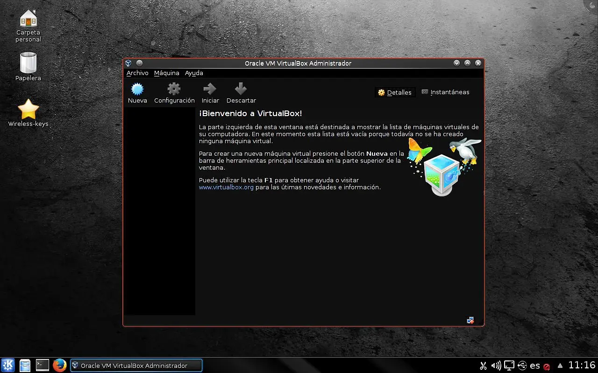Image resolution: width=598 pixels, height=373 pixels.
Task: Click the VirtualBox cube icon in the title bar
Action: tap(128, 63)
